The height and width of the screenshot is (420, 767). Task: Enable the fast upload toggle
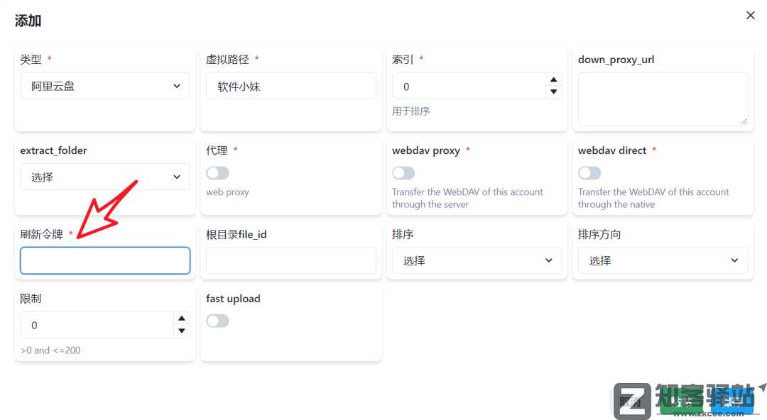point(217,321)
